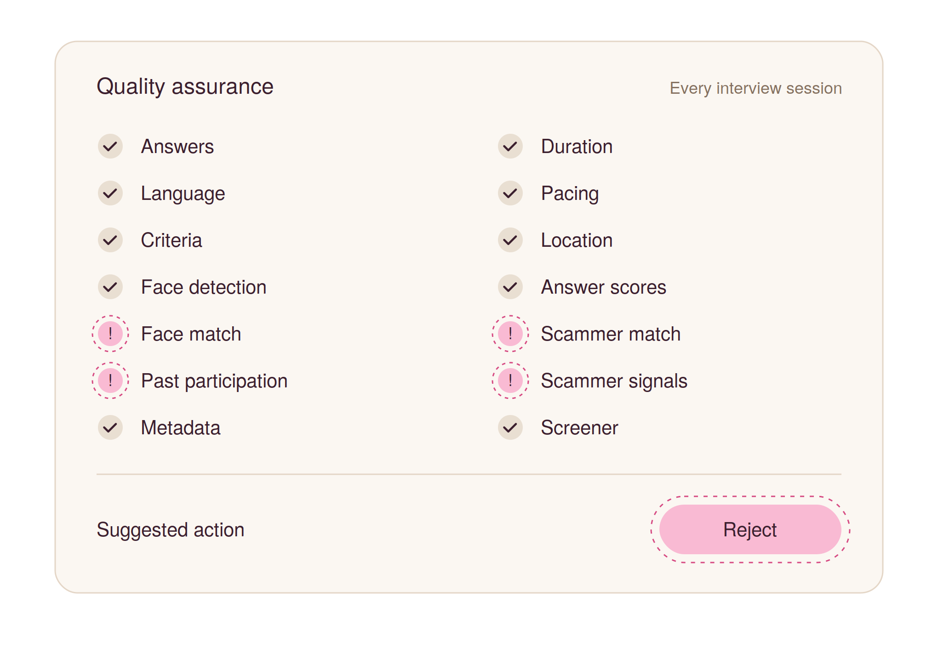Click the Answer scores check indicator
The width and height of the screenshot is (938, 648).
point(510,287)
